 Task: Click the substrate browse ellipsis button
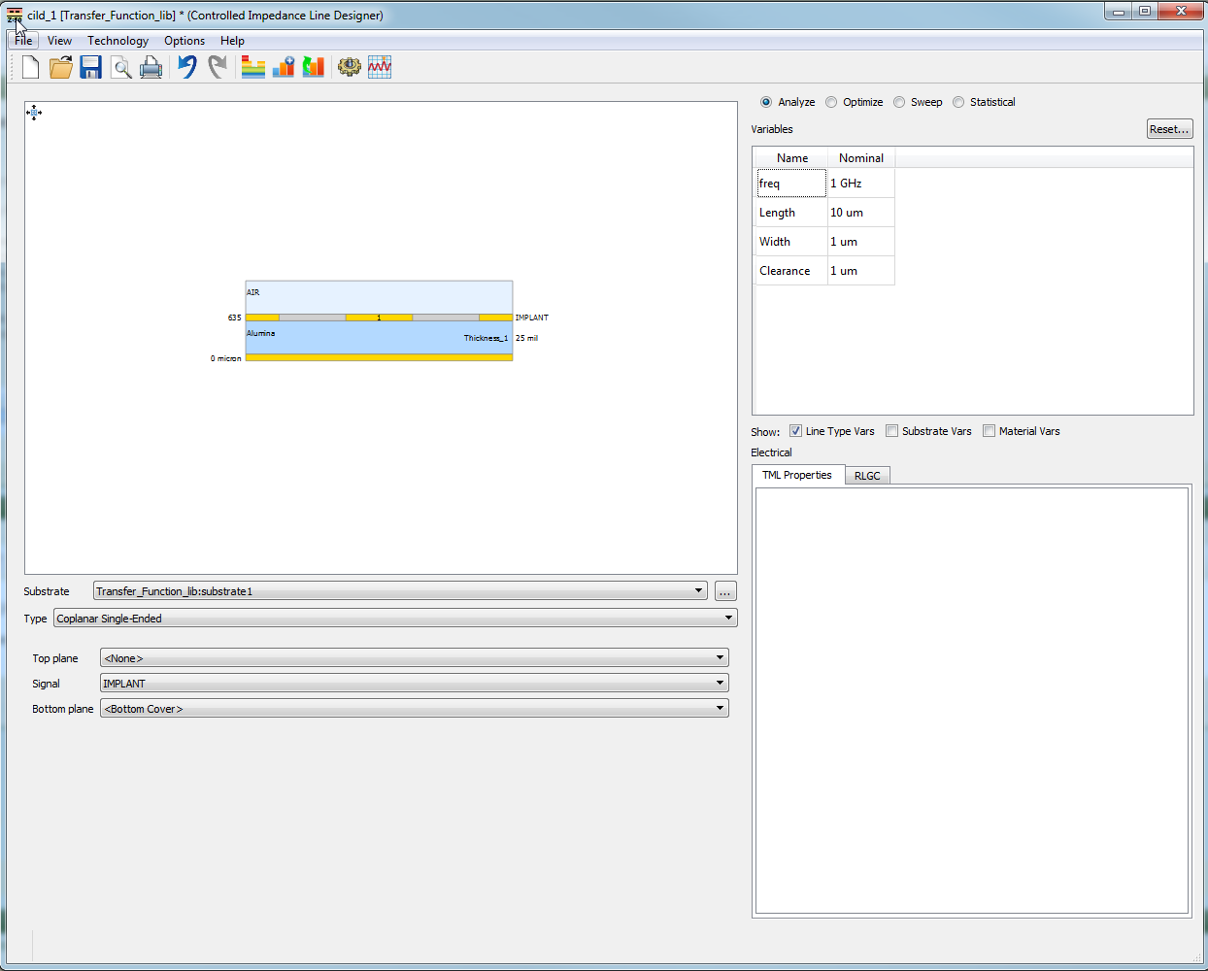[725, 591]
